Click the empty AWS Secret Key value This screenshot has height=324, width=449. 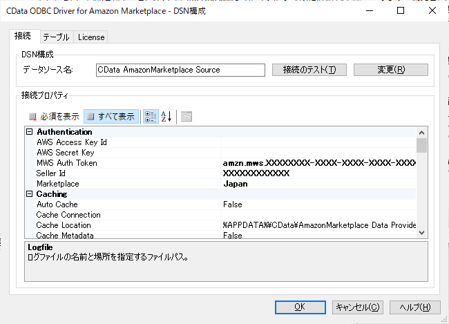click(x=318, y=153)
